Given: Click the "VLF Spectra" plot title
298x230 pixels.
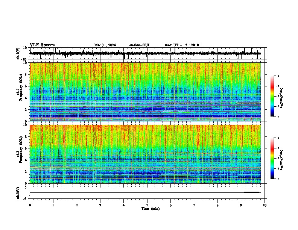Looking at the screenshot, I should (43, 45).
